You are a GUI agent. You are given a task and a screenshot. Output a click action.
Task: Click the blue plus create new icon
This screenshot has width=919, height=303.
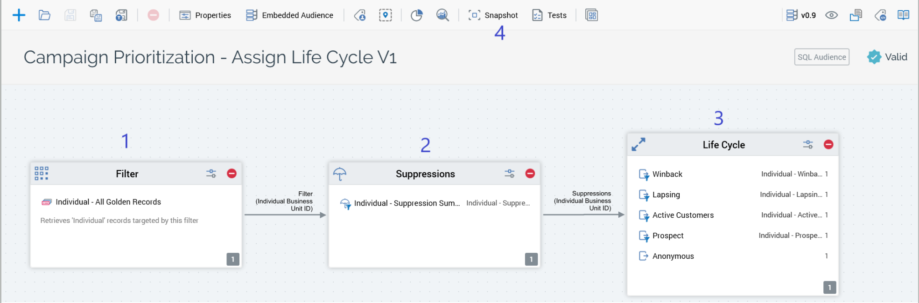[19, 15]
